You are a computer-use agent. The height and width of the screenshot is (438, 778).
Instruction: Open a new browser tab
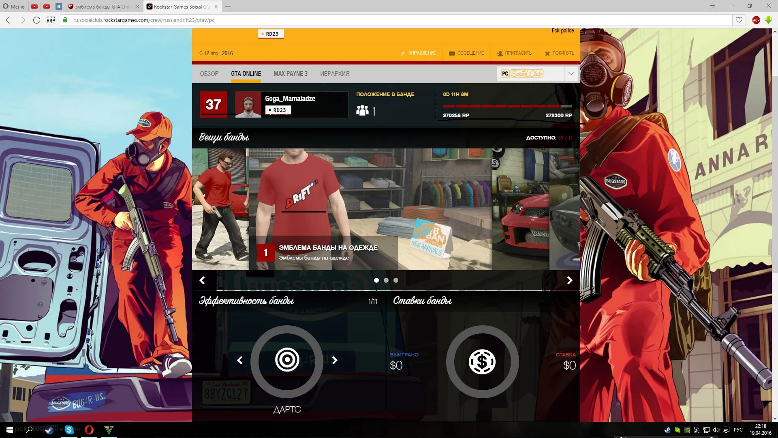[228, 6]
